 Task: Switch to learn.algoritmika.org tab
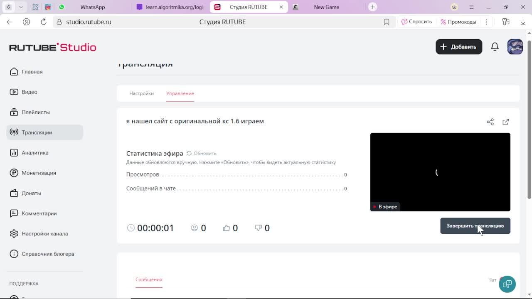[170, 7]
